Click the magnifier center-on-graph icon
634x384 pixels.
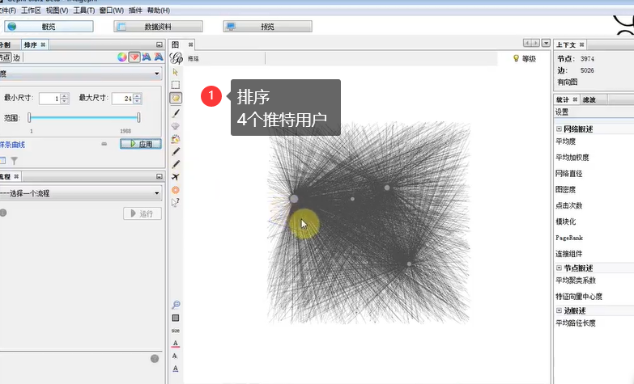tap(176, 305)
